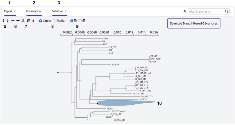Click the compress horizontal spacing icon
Viewport: 235px width, 125px height.
coord(18,21)
